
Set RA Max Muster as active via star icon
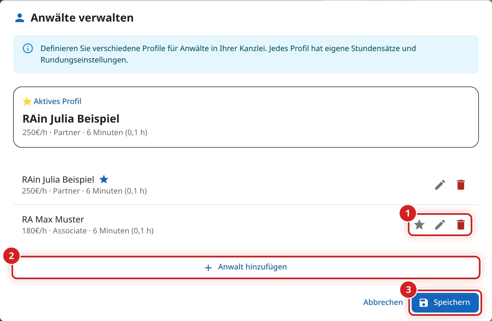(x=419, y=225)
